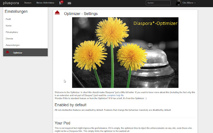This screenshot has height=133, width=213.
Task: Open the Stream page
Action: point(28,3)
